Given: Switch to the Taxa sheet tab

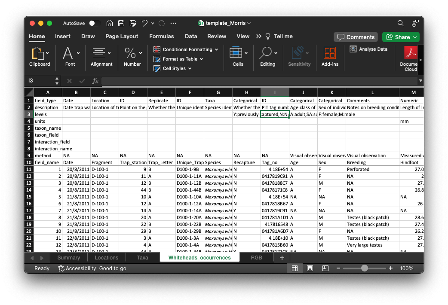Looking at the screenshot, I should 142,258.
